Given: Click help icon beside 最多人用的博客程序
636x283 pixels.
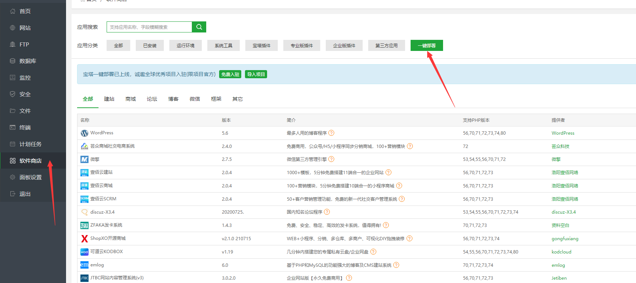Looking at the screenshot, I should (331, 133).
